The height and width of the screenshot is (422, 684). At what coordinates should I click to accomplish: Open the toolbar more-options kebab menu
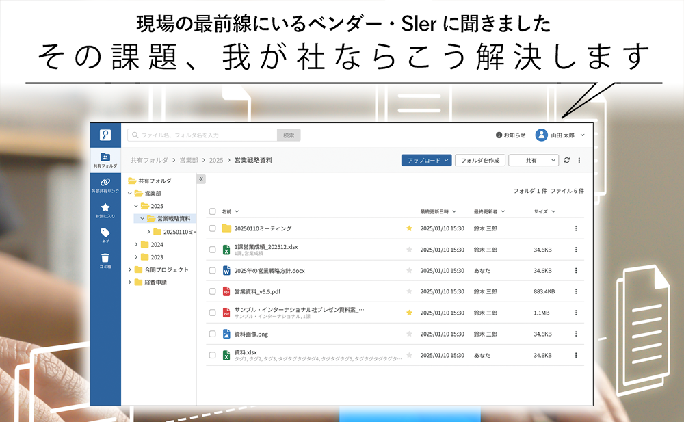579,160
